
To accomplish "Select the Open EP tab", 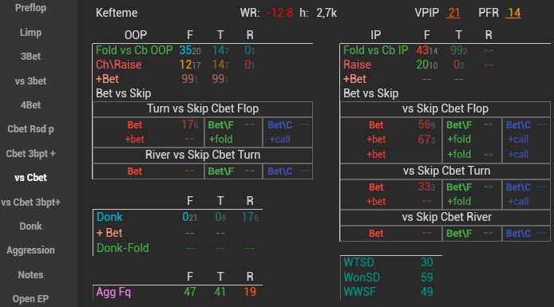I will pos(31,299).
